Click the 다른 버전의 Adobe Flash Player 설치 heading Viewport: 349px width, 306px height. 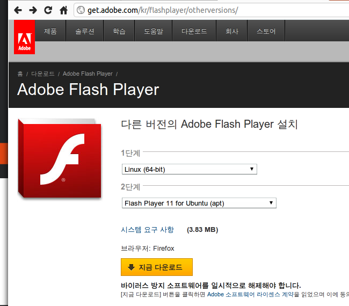point(209,124)
